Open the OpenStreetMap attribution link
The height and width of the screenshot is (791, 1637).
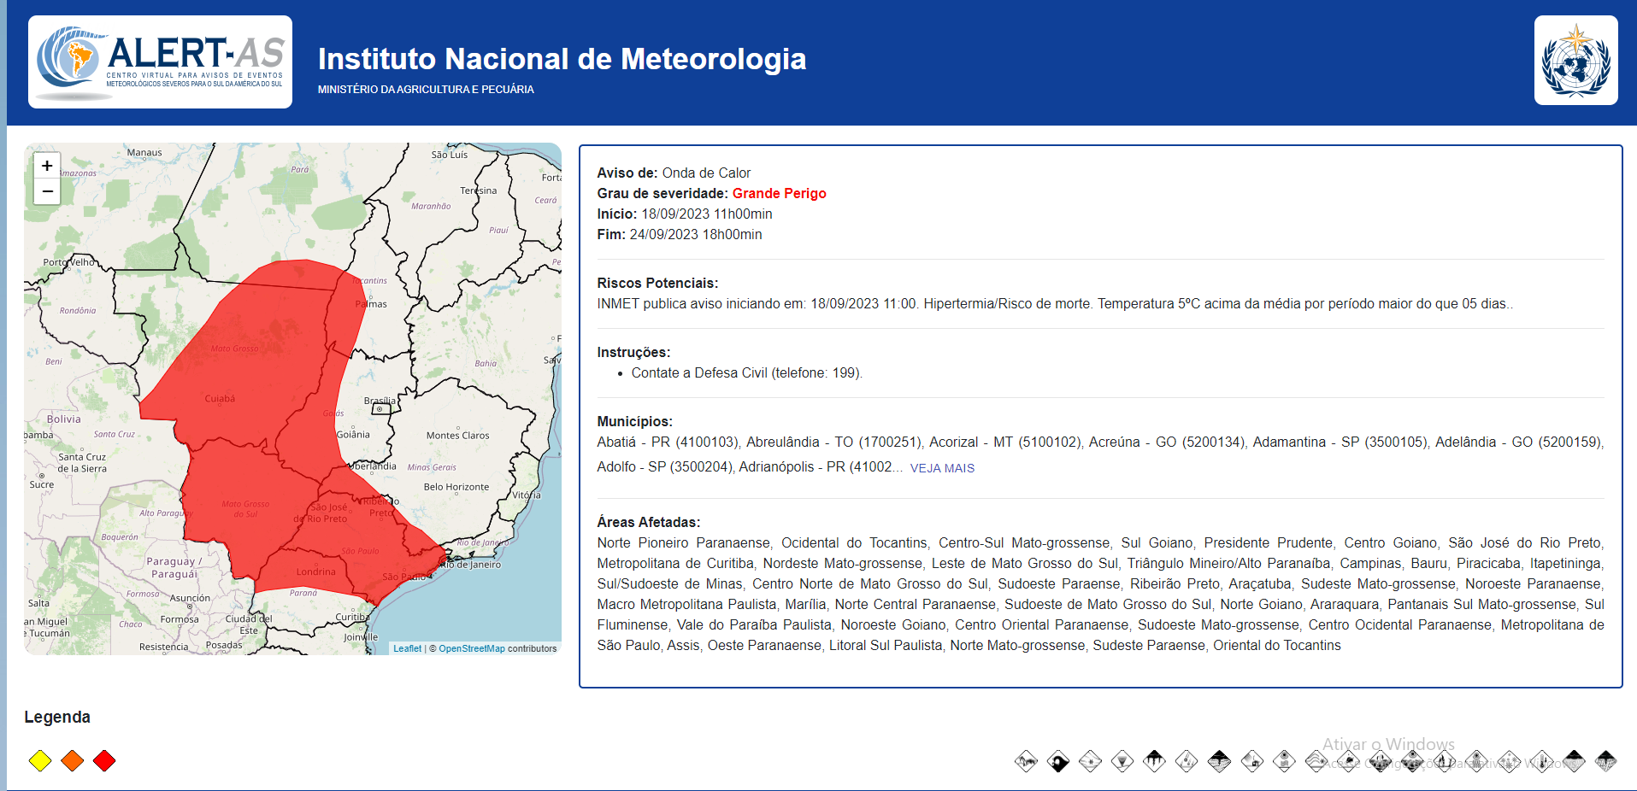point(472,648)
